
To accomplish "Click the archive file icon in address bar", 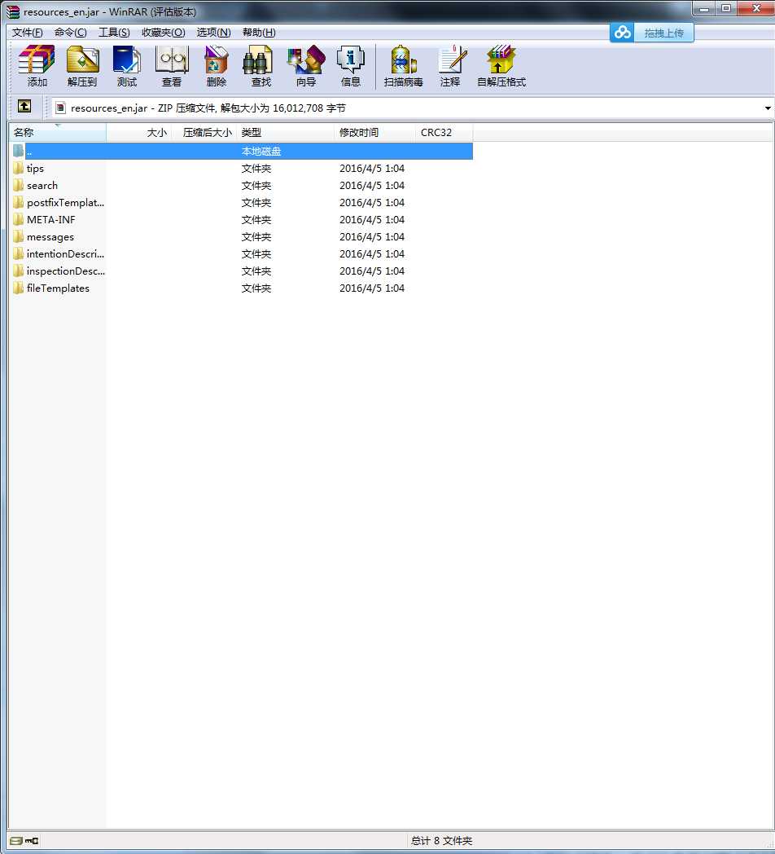I will click(60, 108).
